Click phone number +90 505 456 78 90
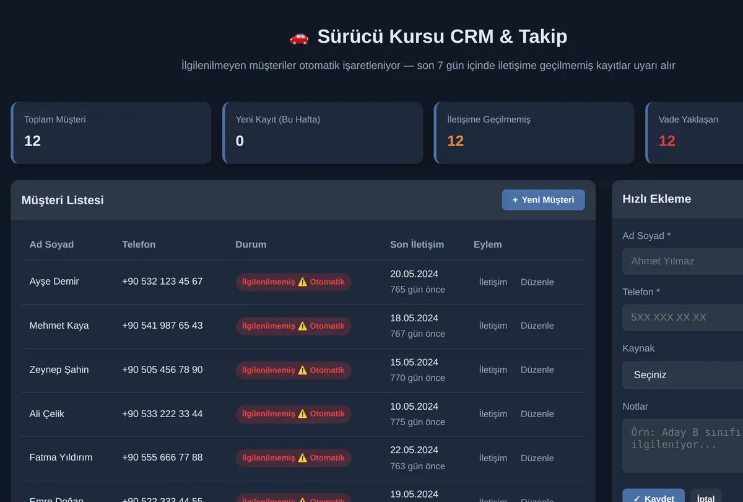Screen dimensions: 743x502 click(162, 370)
